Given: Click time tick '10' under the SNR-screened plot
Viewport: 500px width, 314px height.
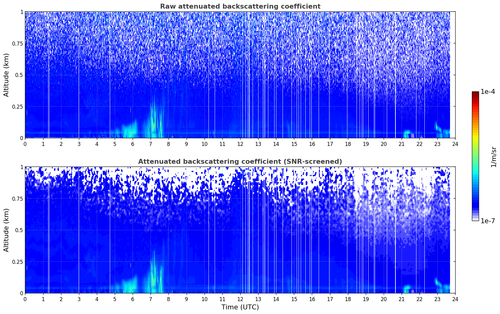Looking at the screenshot, I should click(x=204, y=299).
